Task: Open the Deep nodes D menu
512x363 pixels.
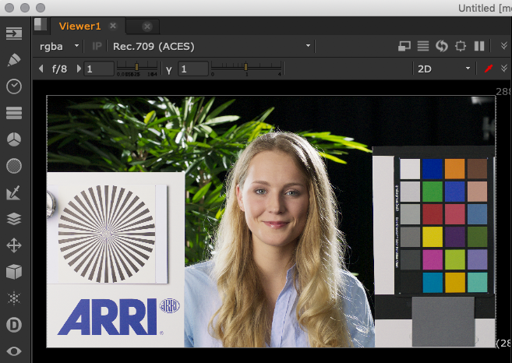Action: click(14, 325)
